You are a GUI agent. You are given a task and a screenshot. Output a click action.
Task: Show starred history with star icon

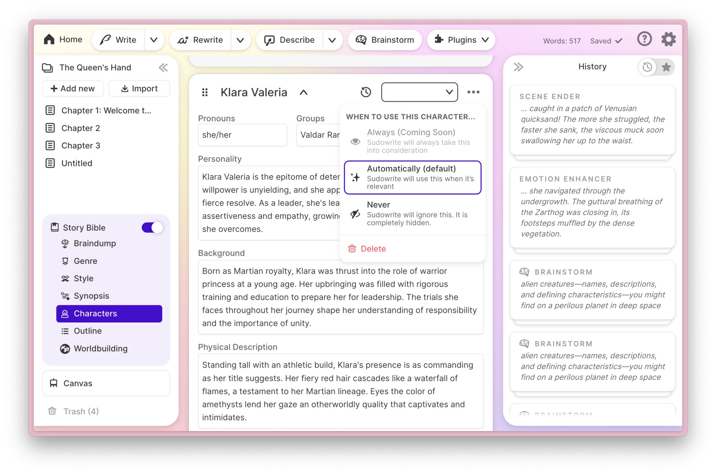pyautogui.click(x=666, y=67)
